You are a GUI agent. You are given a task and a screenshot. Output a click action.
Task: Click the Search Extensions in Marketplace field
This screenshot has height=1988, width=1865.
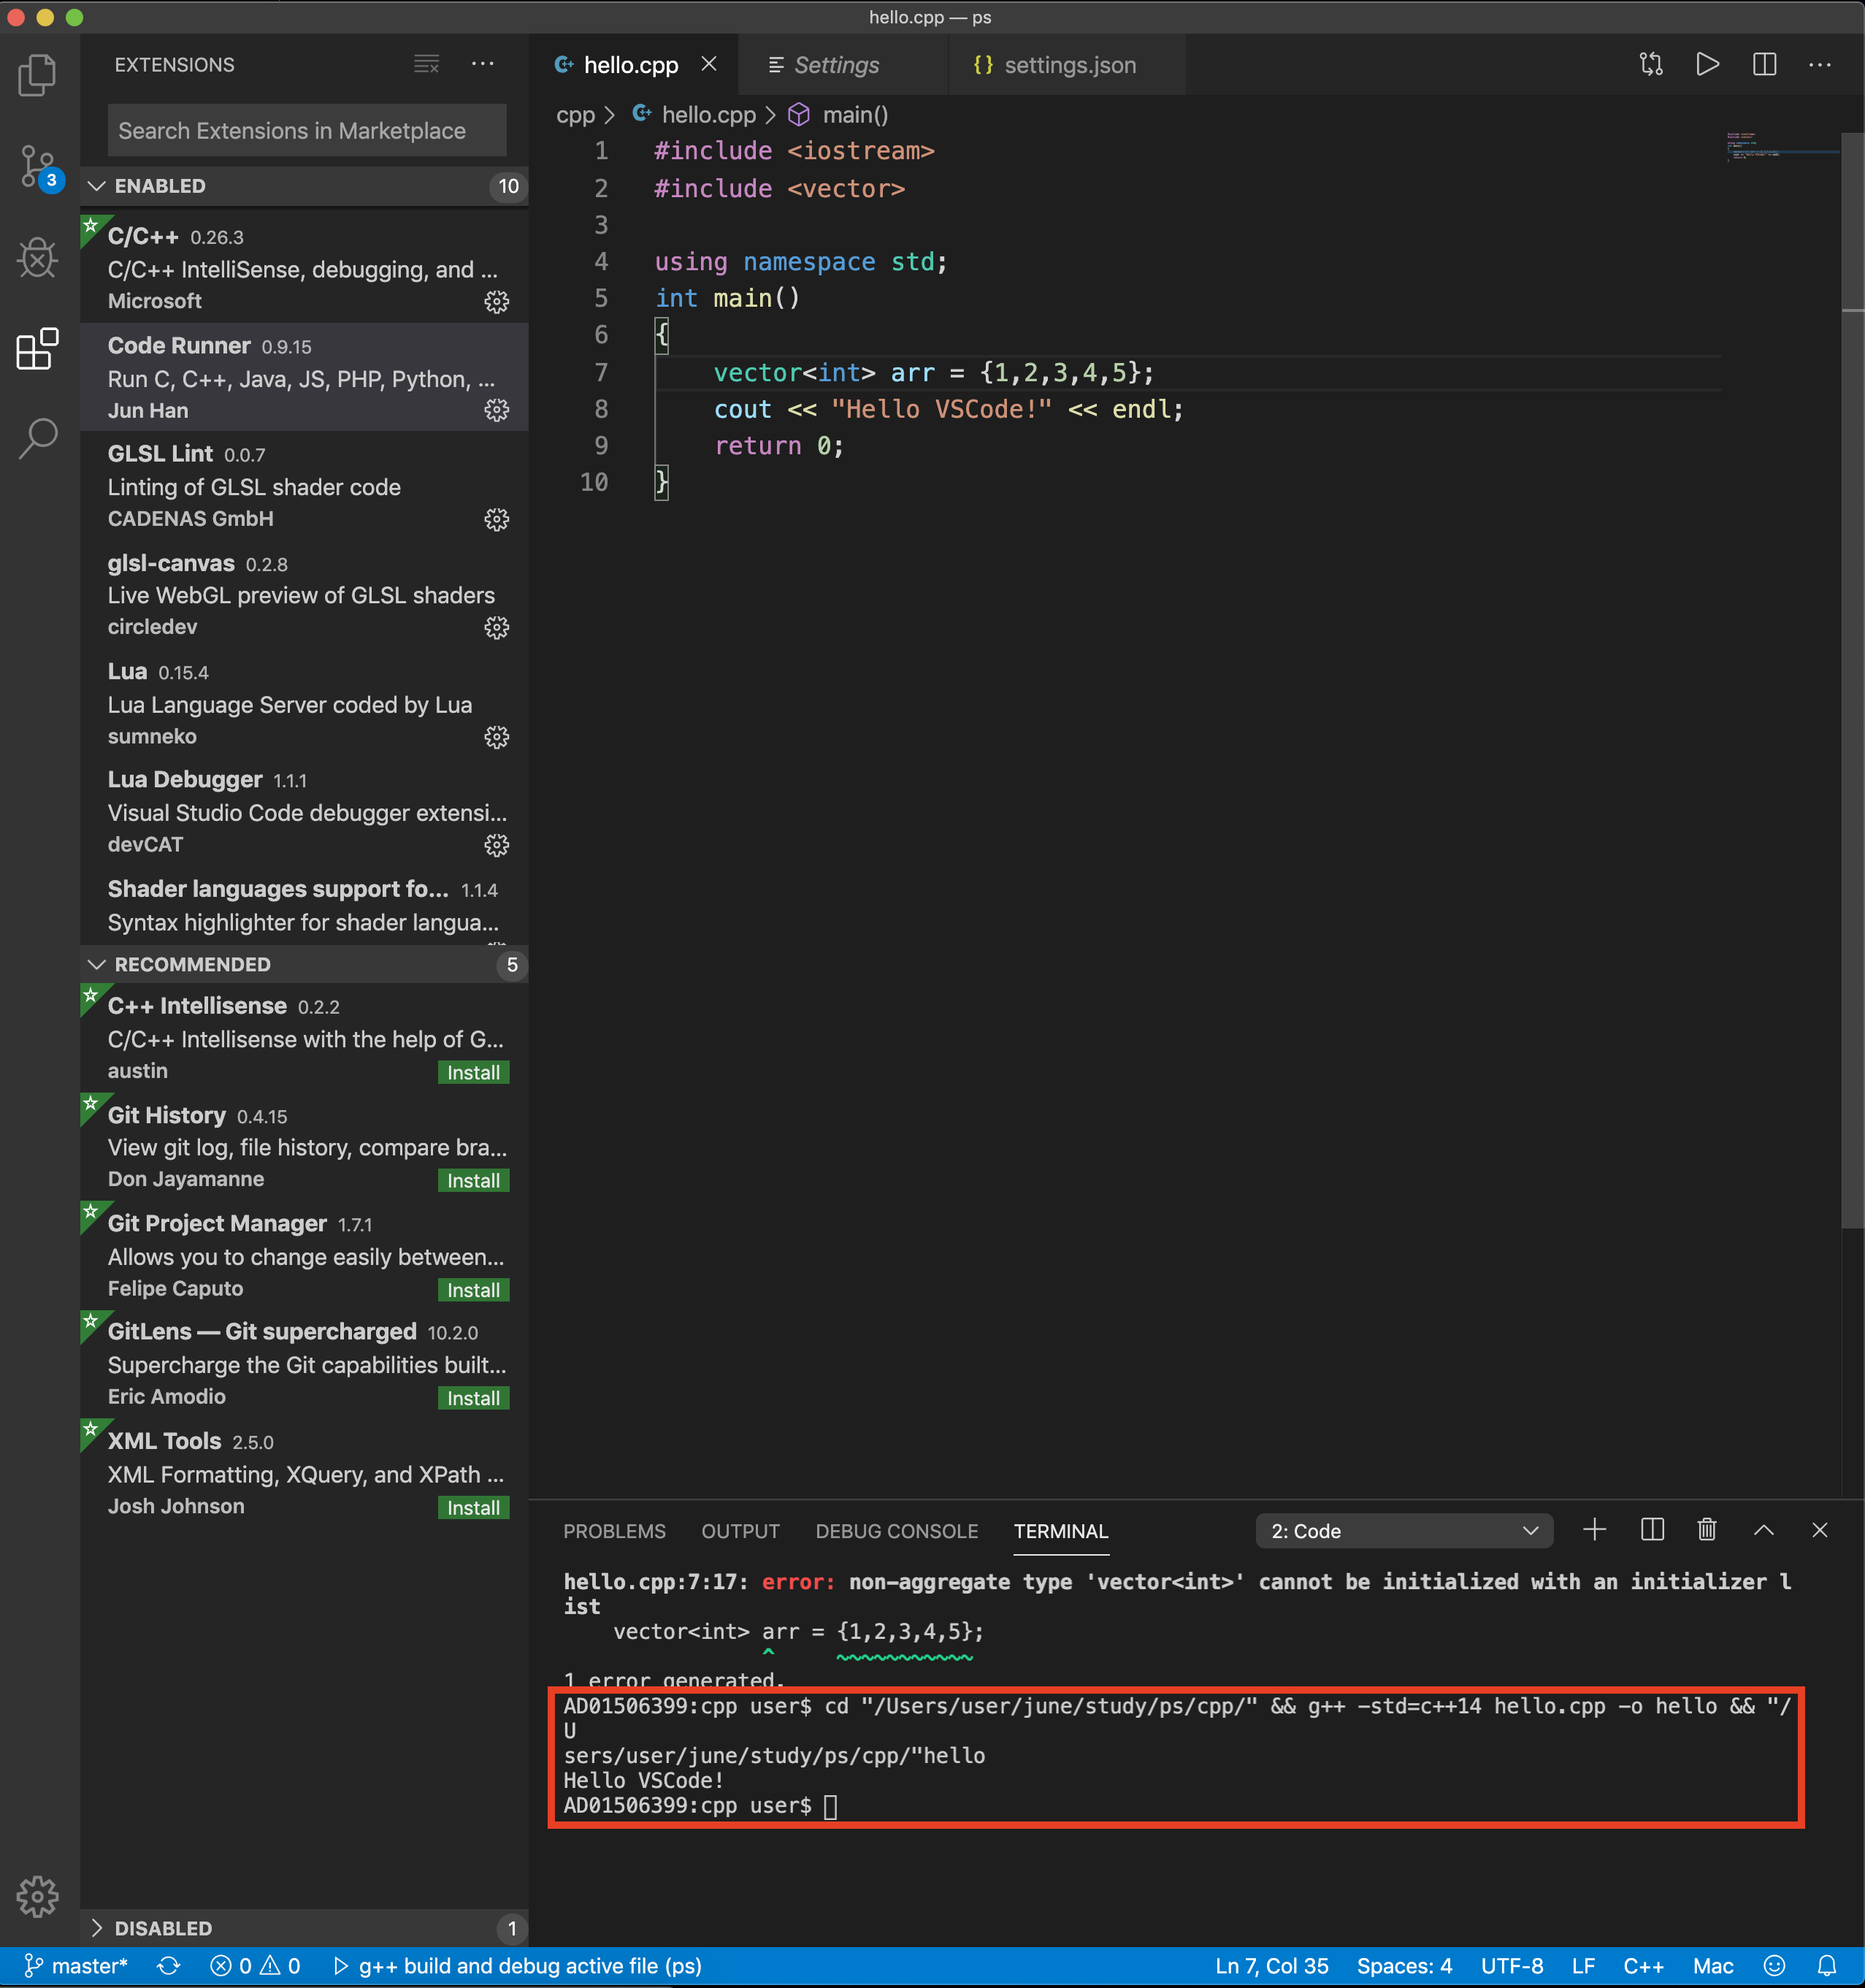point(306,131)
